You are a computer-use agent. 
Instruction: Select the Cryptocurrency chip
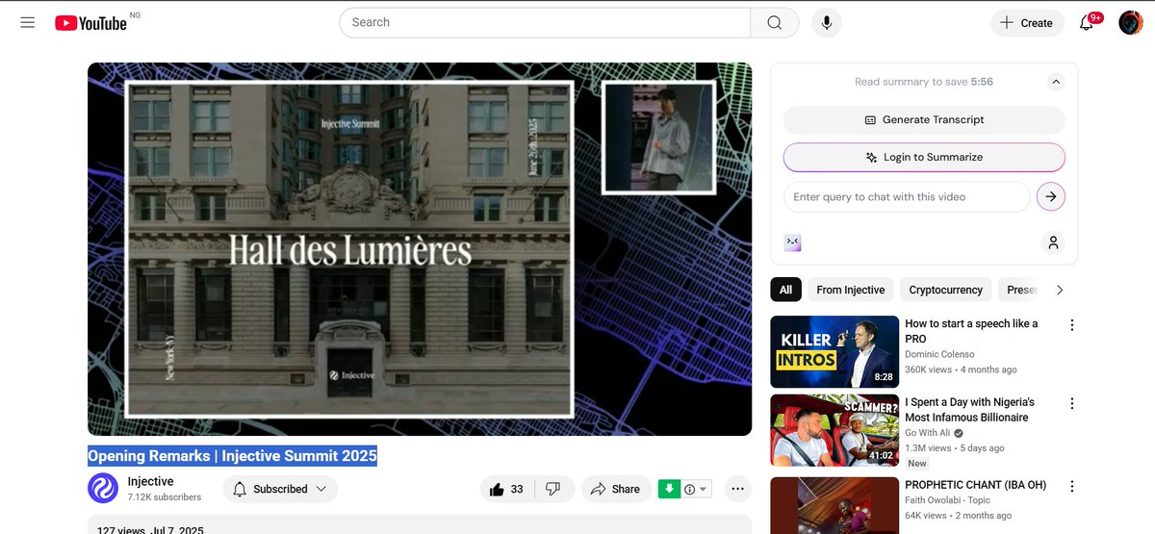(946, 290)
